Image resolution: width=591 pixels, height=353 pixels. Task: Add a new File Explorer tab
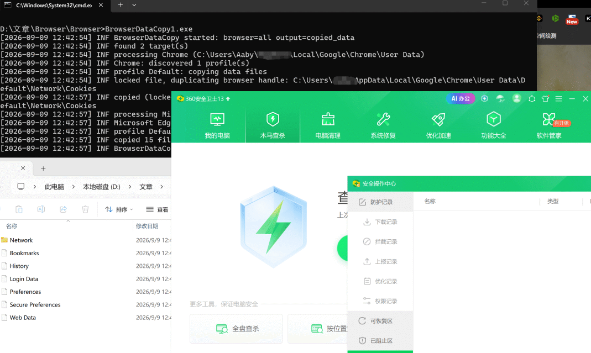[x=43, y=168]
